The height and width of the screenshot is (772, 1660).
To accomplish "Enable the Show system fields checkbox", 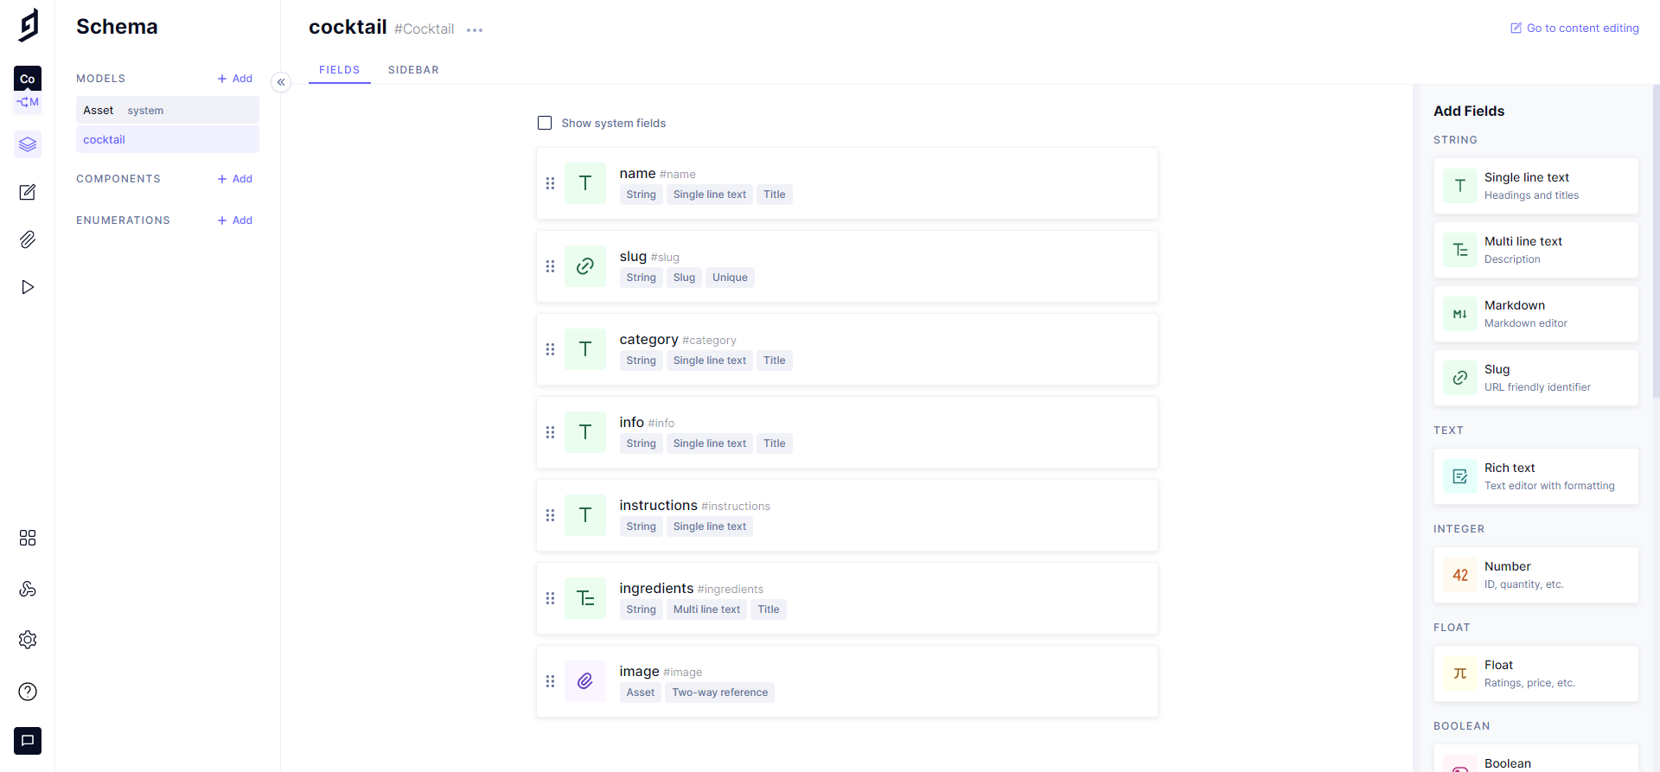I will tap(545, 123).
